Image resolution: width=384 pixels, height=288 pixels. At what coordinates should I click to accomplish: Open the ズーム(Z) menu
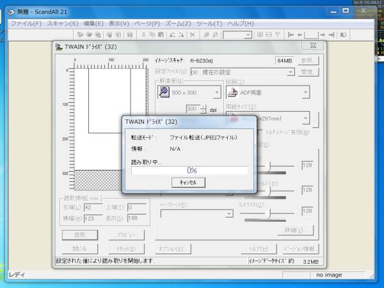click(178, 24)
